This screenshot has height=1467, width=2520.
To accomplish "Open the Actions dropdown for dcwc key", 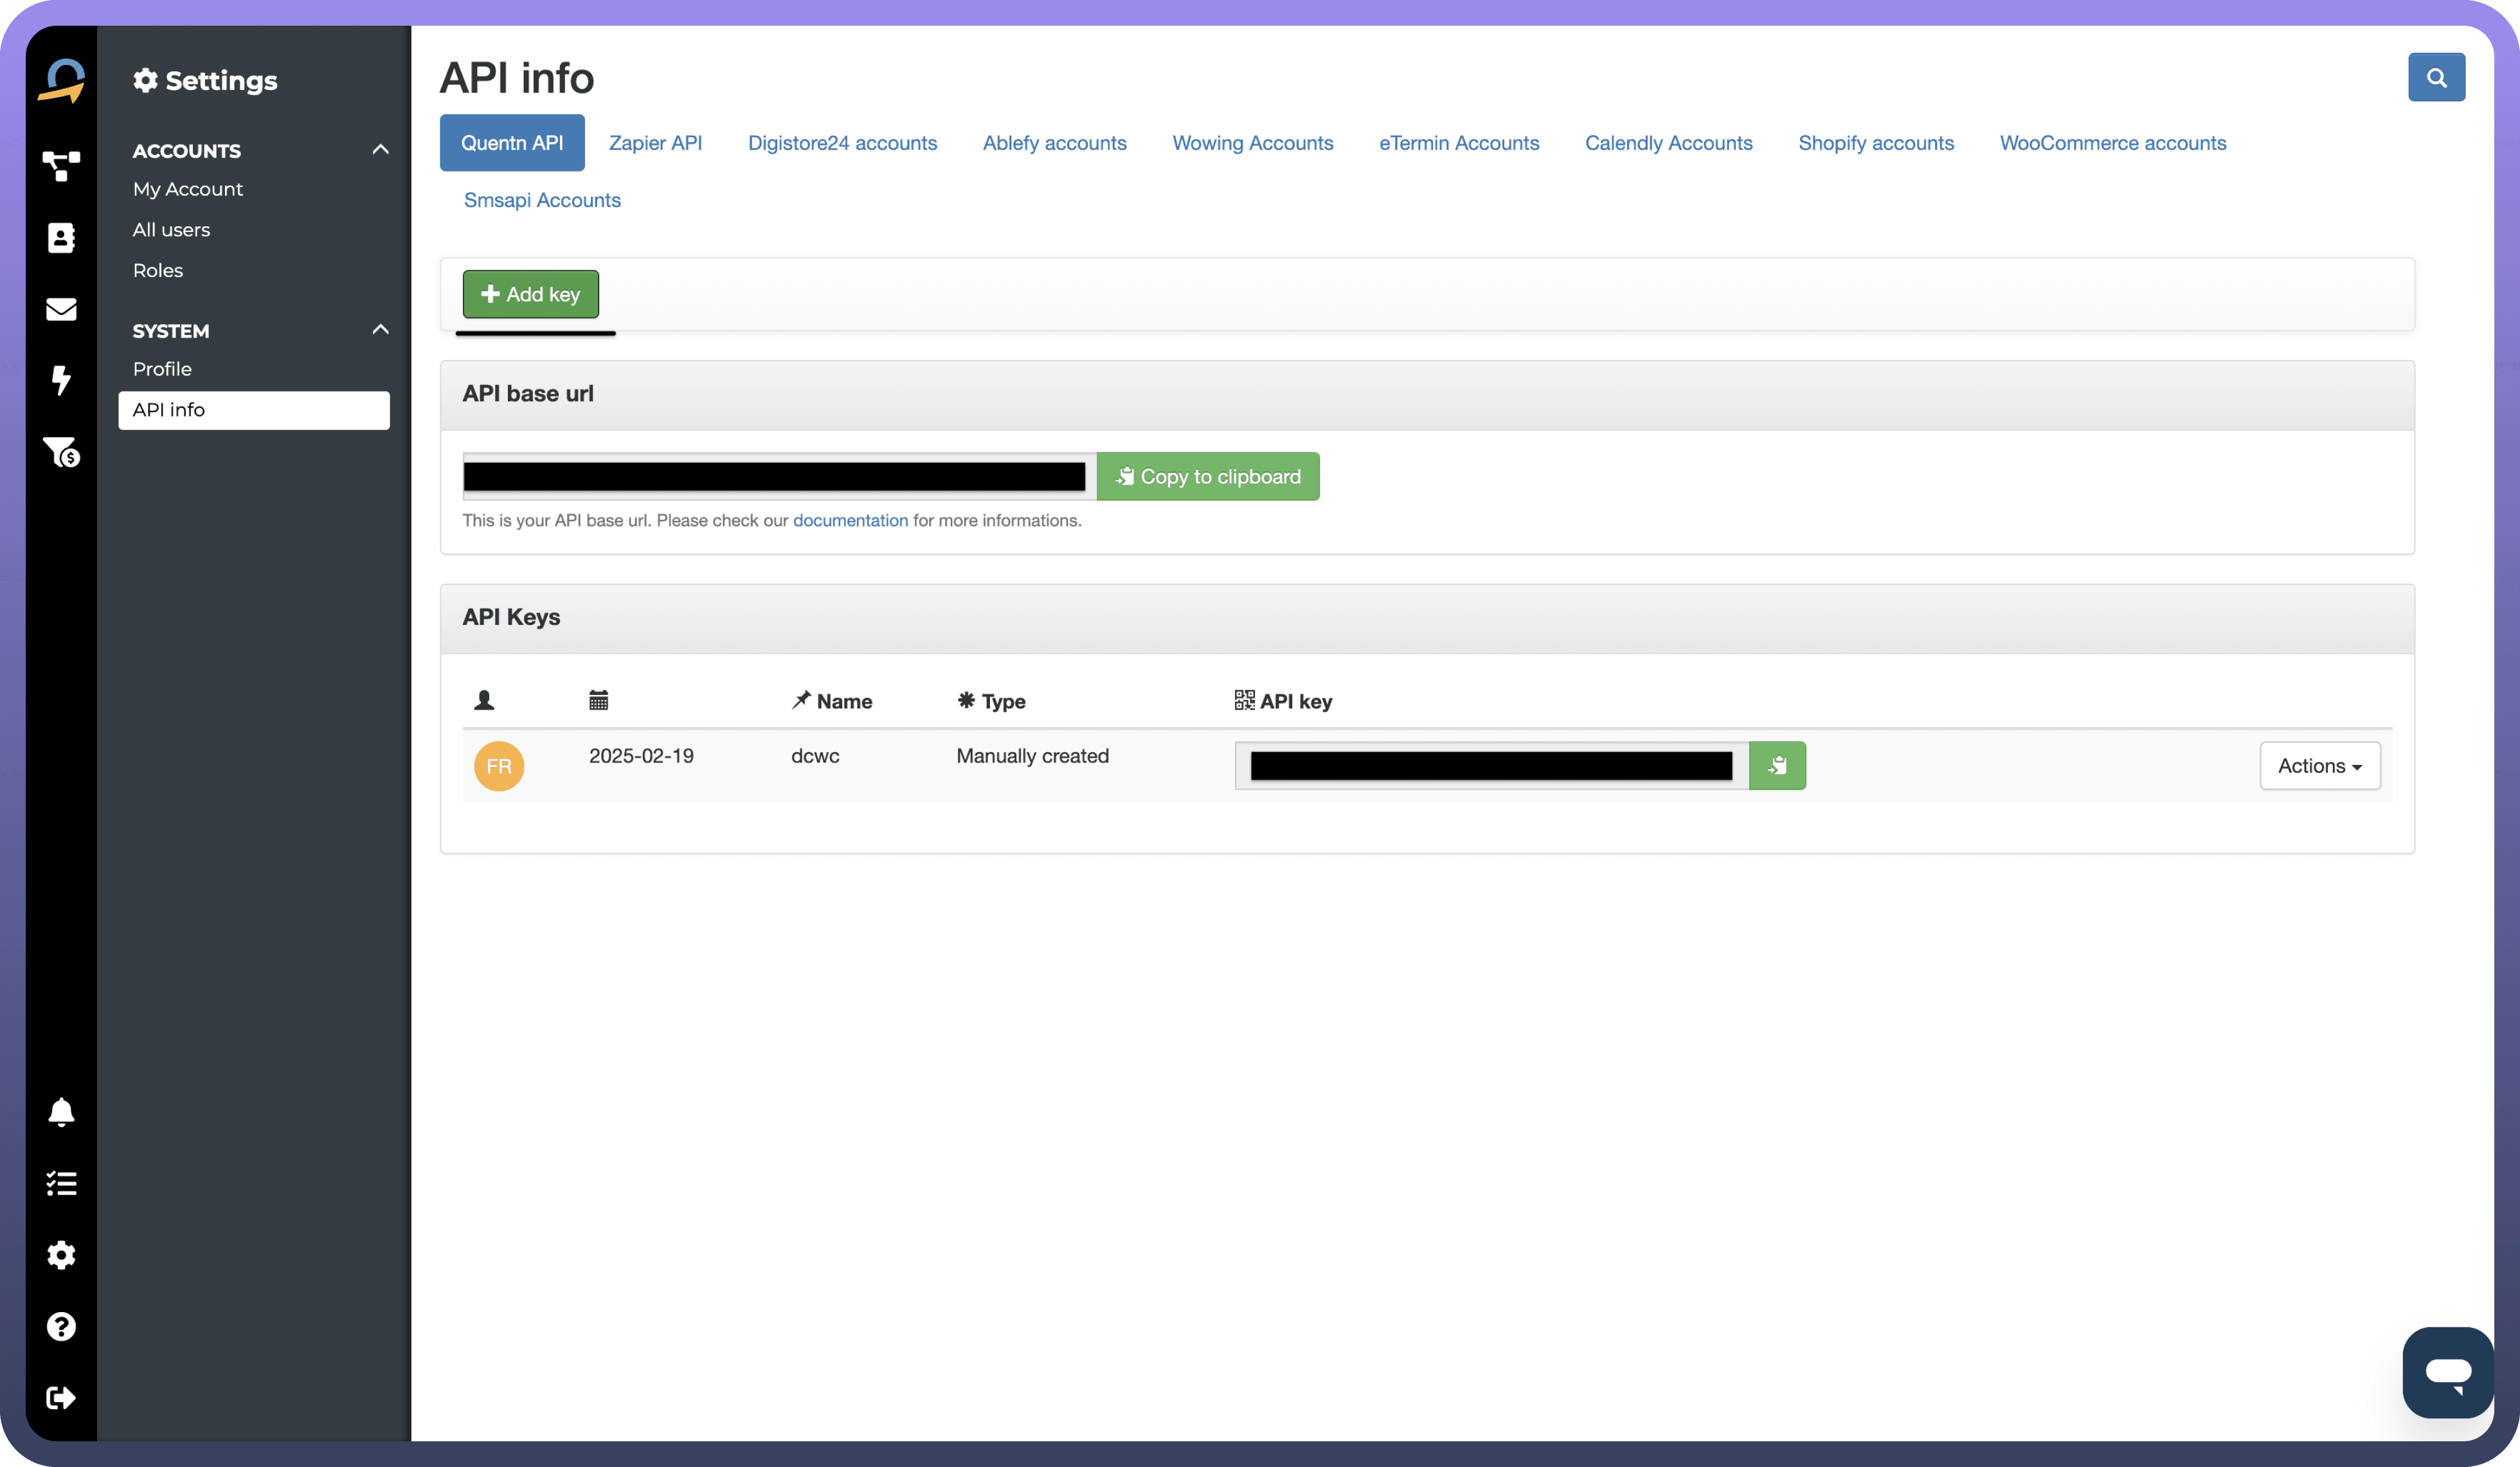I will coord(2319,766).
